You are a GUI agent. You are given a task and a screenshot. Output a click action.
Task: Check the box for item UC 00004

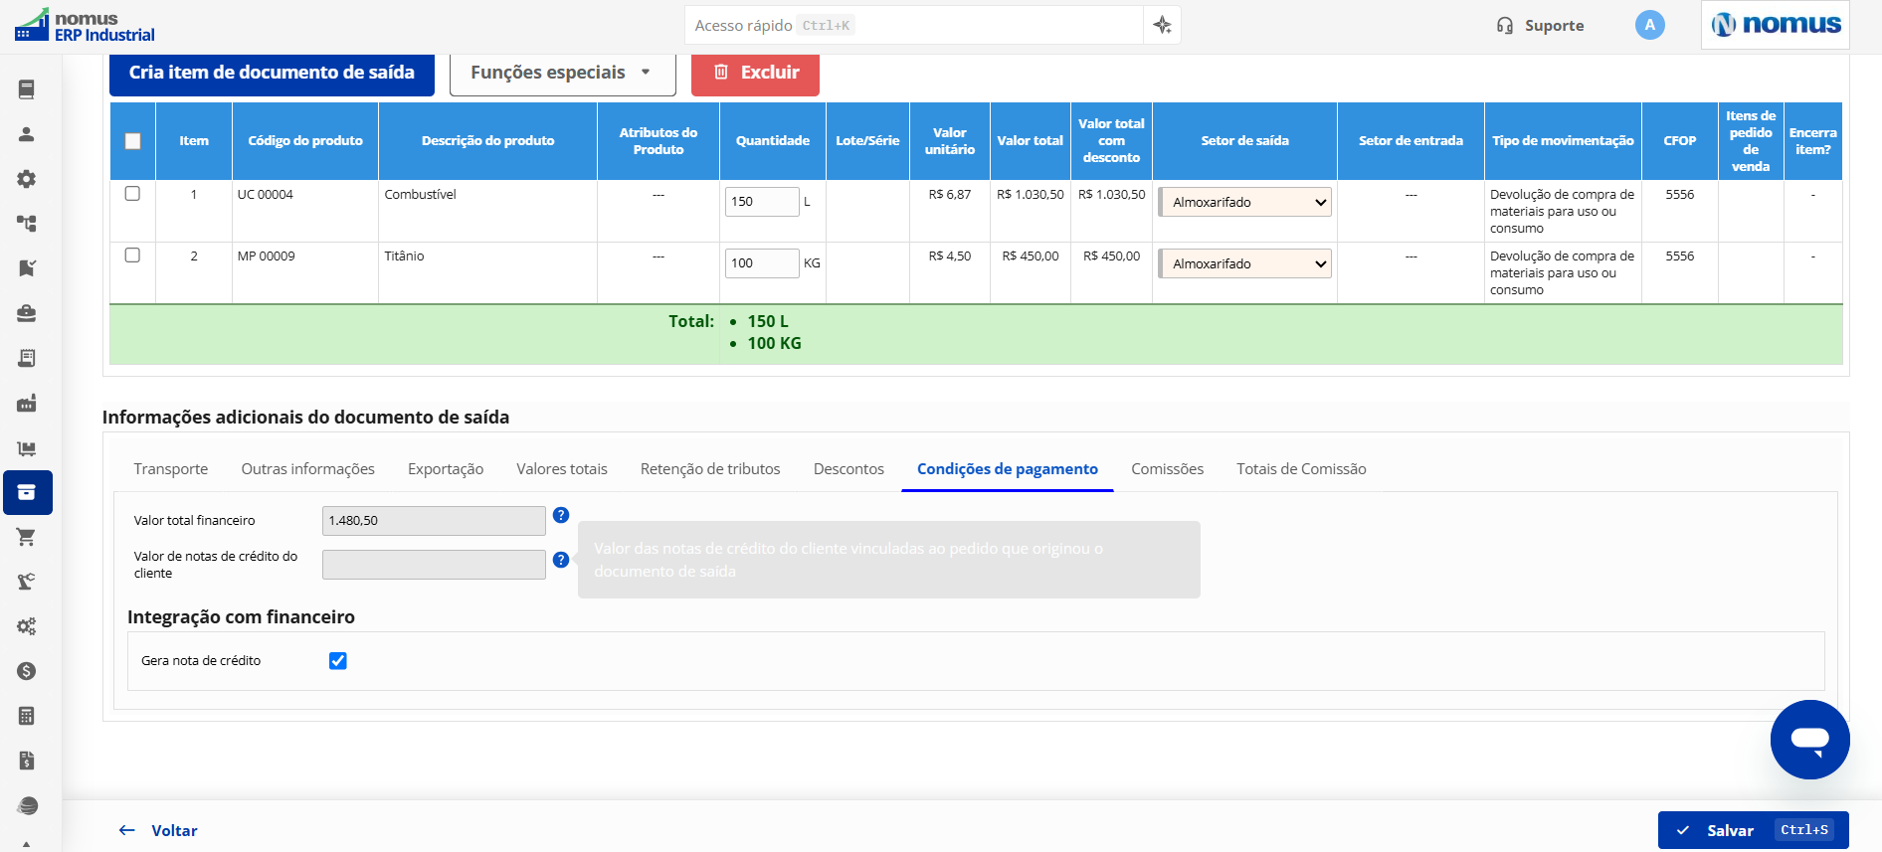[132, 194]
